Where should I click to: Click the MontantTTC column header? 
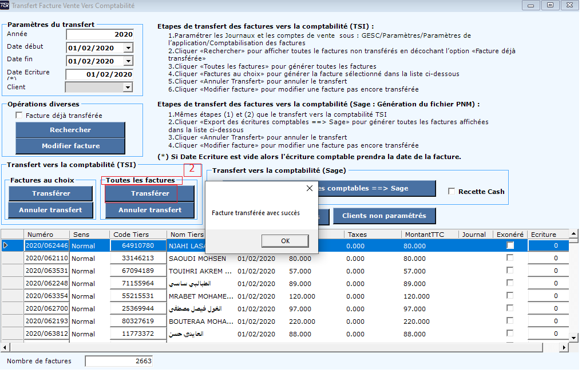(423, 235)
